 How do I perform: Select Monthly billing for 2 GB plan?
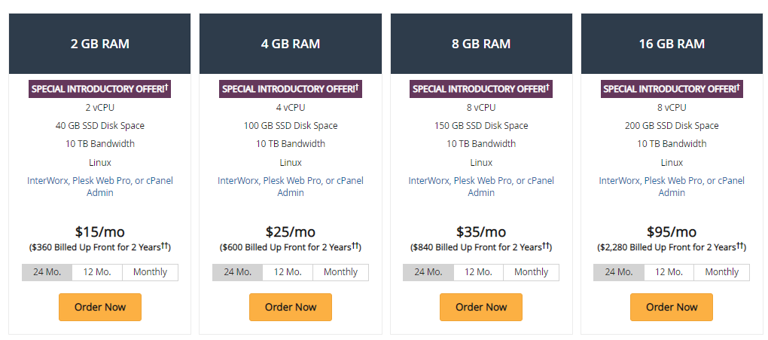pyautogui.click(x=150, y=272)
